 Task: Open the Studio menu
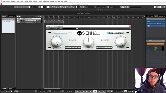40,1
